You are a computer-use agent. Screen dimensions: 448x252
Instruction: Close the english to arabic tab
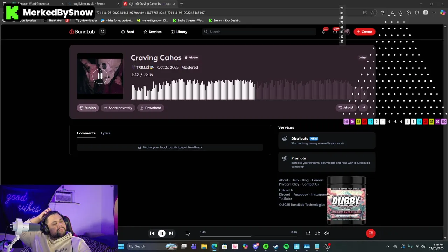(x=118, y=4)
